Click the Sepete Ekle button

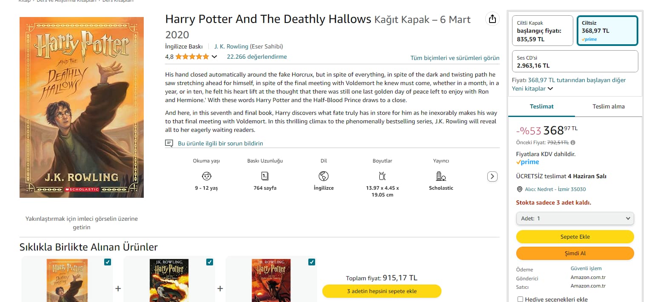pyautogui.click(x=575, y=236)
